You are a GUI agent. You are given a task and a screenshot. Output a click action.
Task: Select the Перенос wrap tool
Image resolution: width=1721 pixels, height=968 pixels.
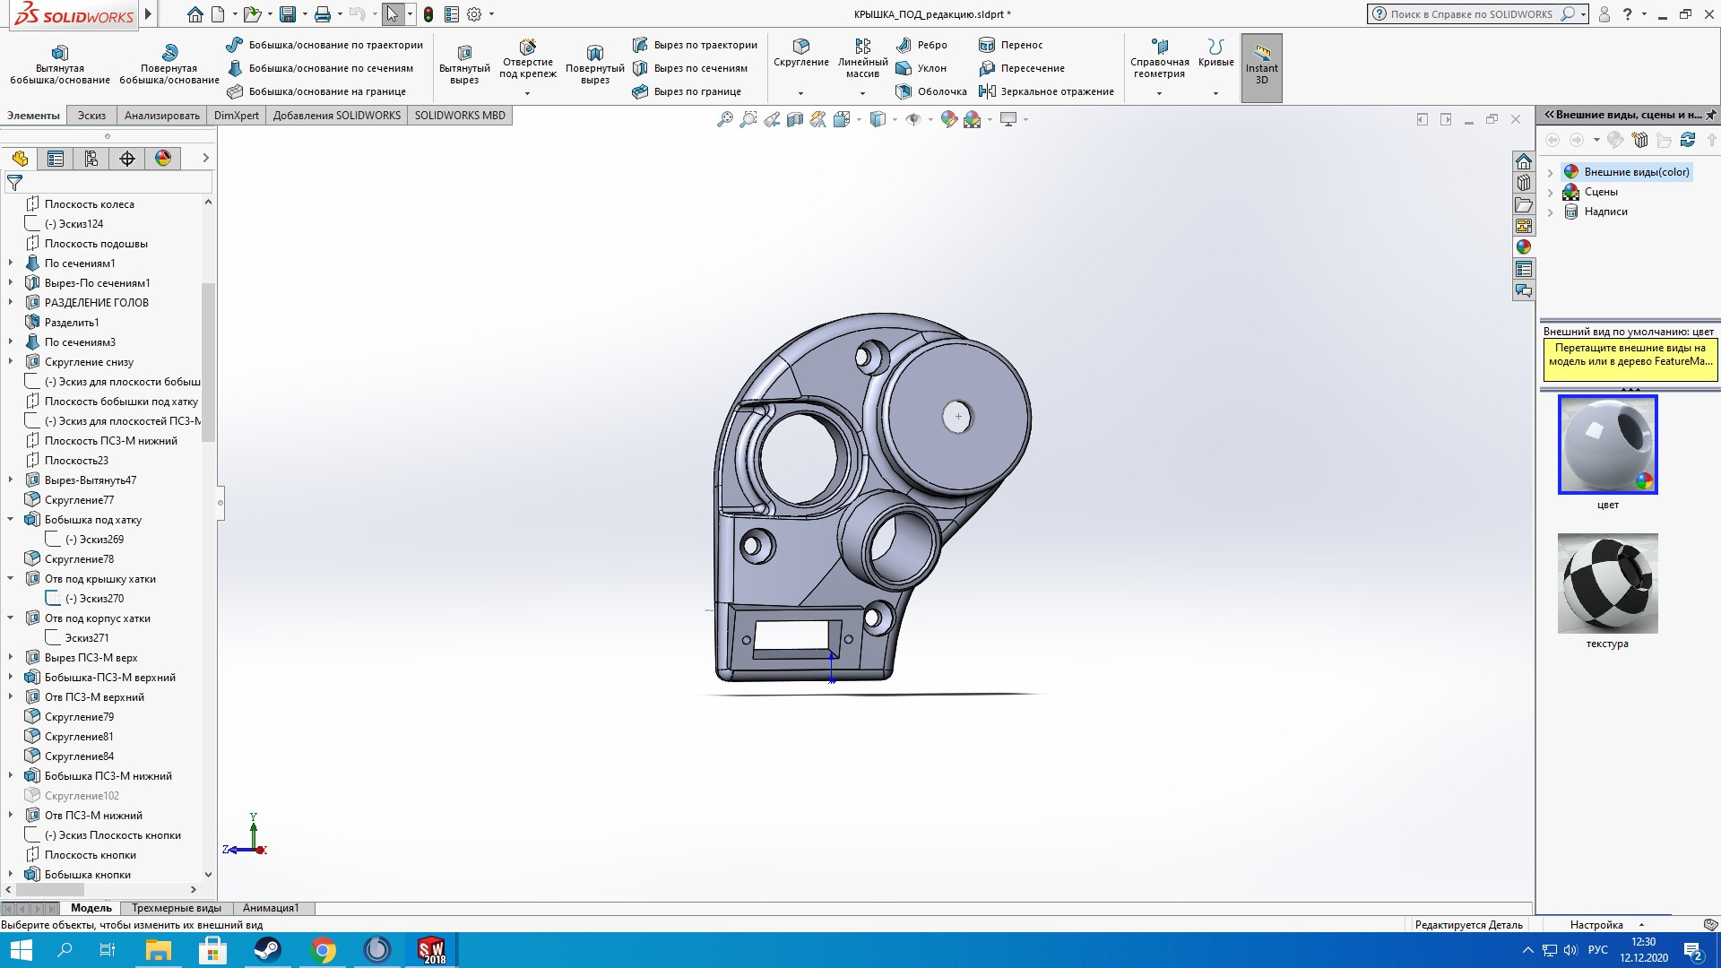[1010, 45]
